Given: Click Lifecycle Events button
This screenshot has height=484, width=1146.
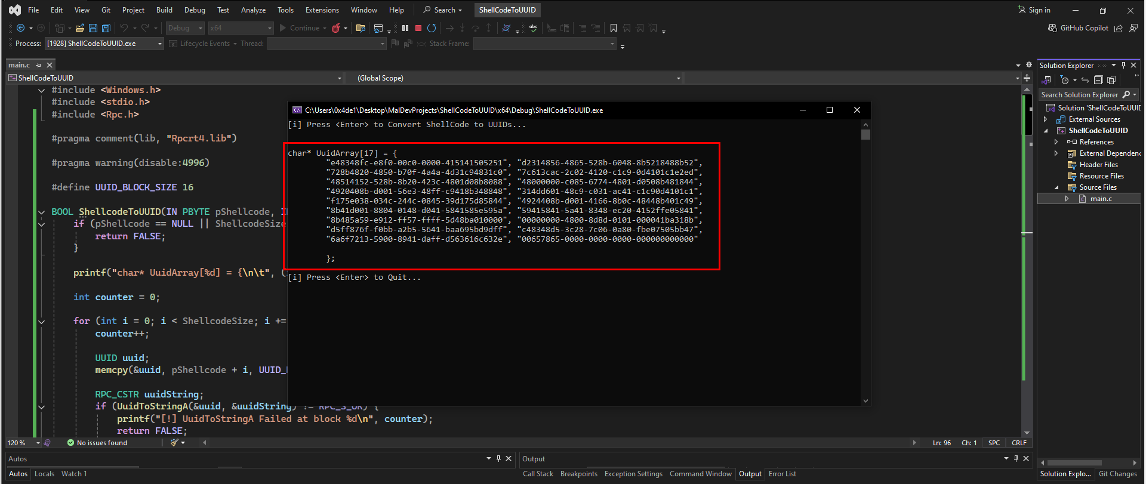Looking at the screenshot, I should click(203, 44).
